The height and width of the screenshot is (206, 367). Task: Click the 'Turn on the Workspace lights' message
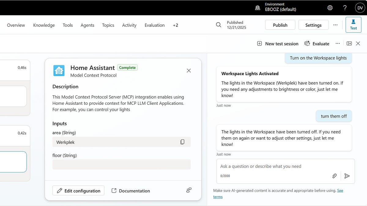(x=318, y=58)
